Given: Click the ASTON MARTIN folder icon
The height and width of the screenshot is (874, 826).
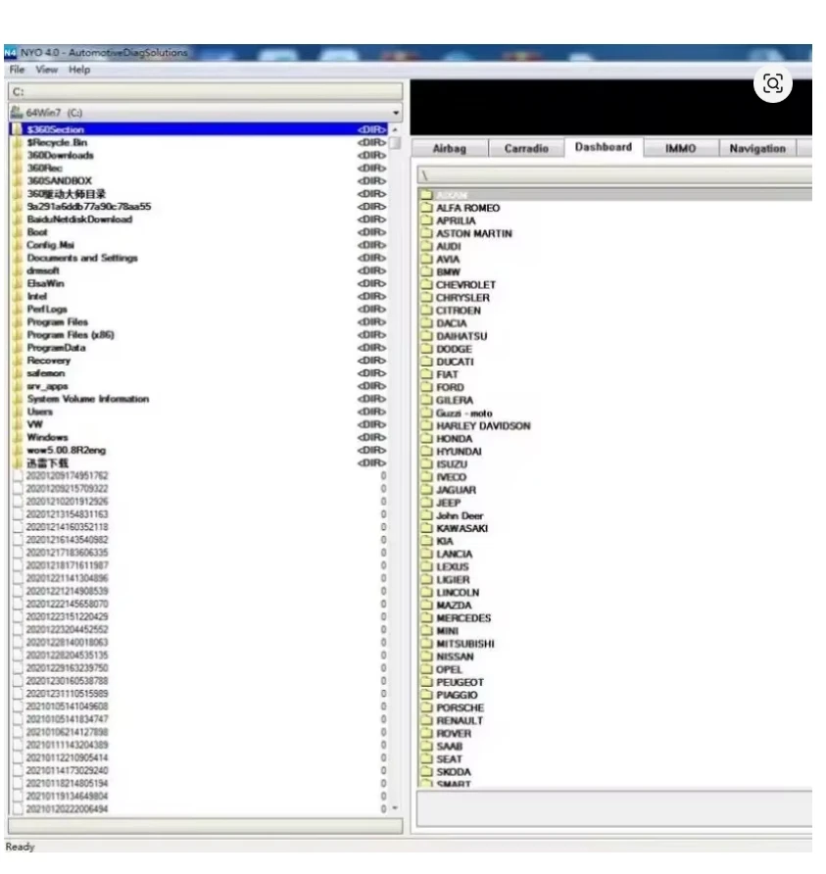Looking at the screenshot, I should [427, 233].
